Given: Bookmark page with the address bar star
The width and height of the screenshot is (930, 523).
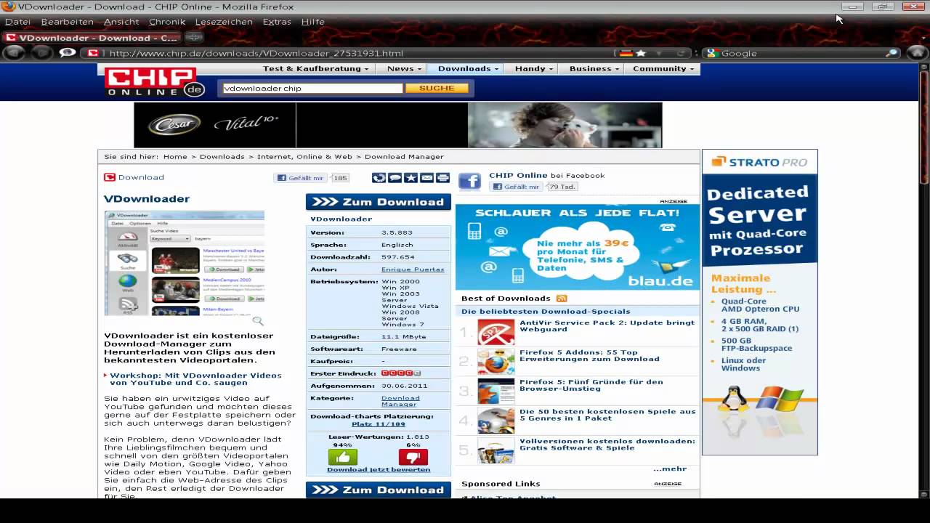Looking at the screenshot, I should pos(641,53).
